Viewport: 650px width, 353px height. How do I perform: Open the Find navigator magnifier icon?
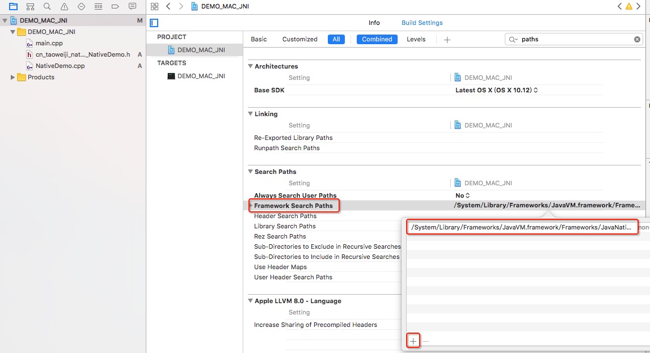[47, 6]
